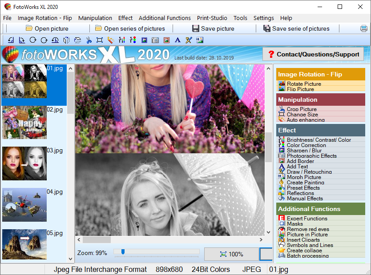Click the change size toolbar icon
This screenshot has width=371, height=275.
(100, 40)
